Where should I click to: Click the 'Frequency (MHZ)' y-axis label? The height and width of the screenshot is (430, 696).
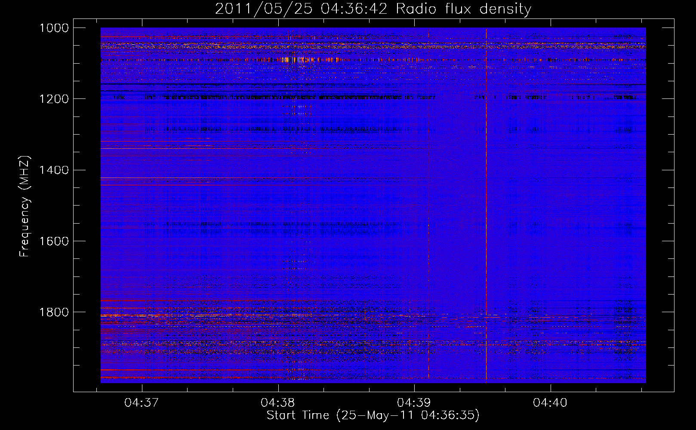coord(25,206)
